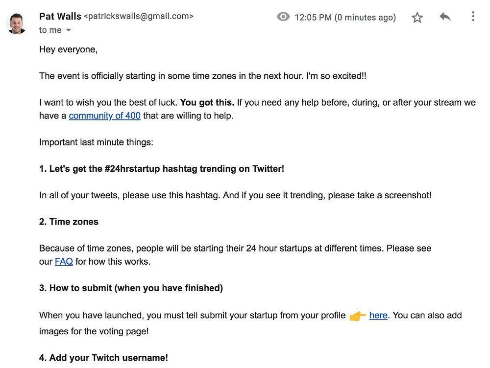Viewport: 490px width, 368px height.
Task: Click the "3. How to submit" heading
Action: point(131,288)
